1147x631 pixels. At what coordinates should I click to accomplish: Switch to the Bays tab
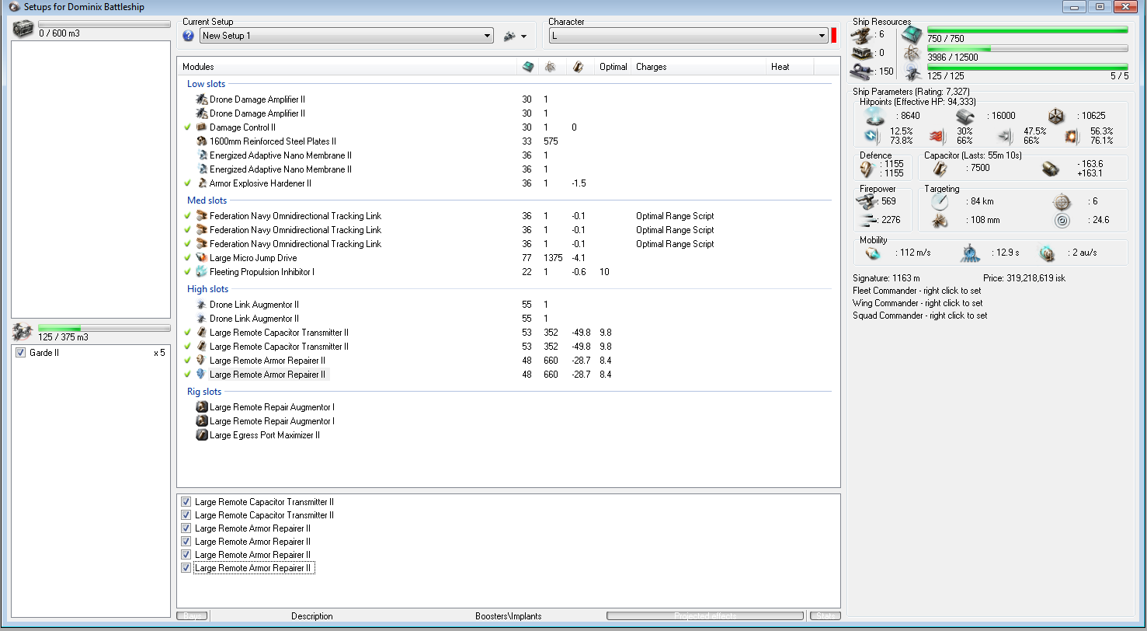(x=192, y=616)
